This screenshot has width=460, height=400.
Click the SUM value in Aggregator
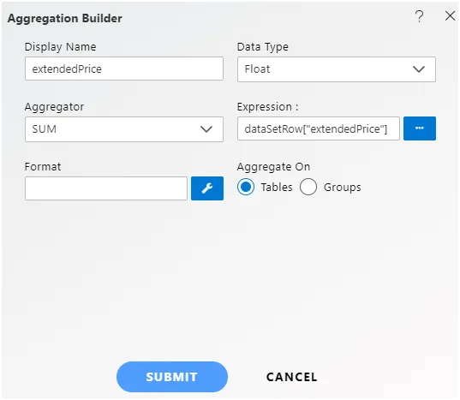click(x=45, y=129)
